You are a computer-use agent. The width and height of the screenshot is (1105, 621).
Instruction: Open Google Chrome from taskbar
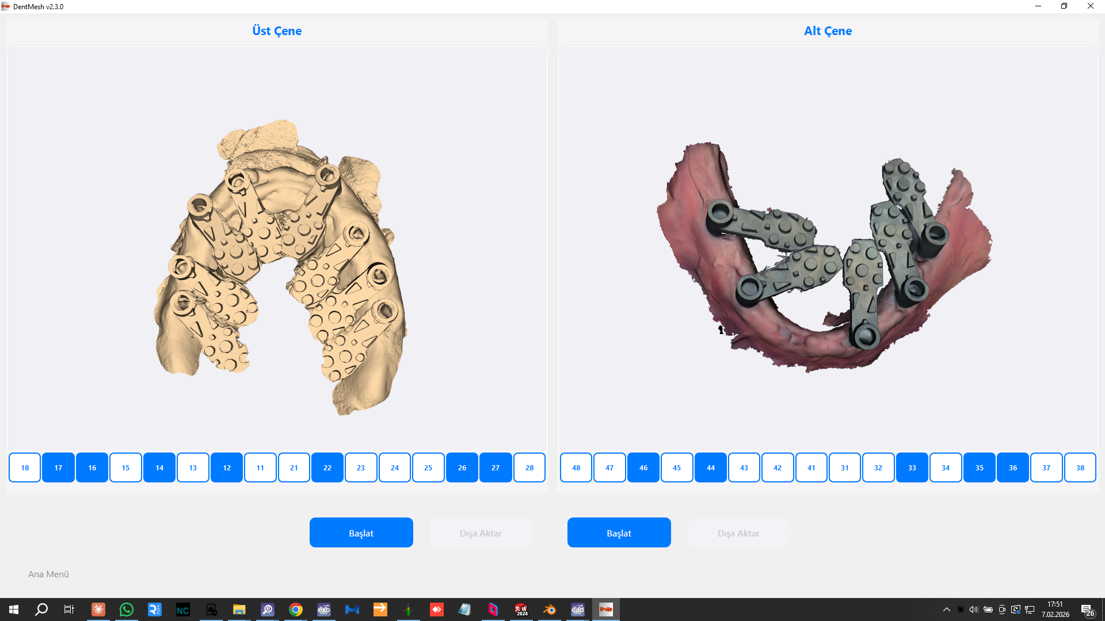click(296, 609)
